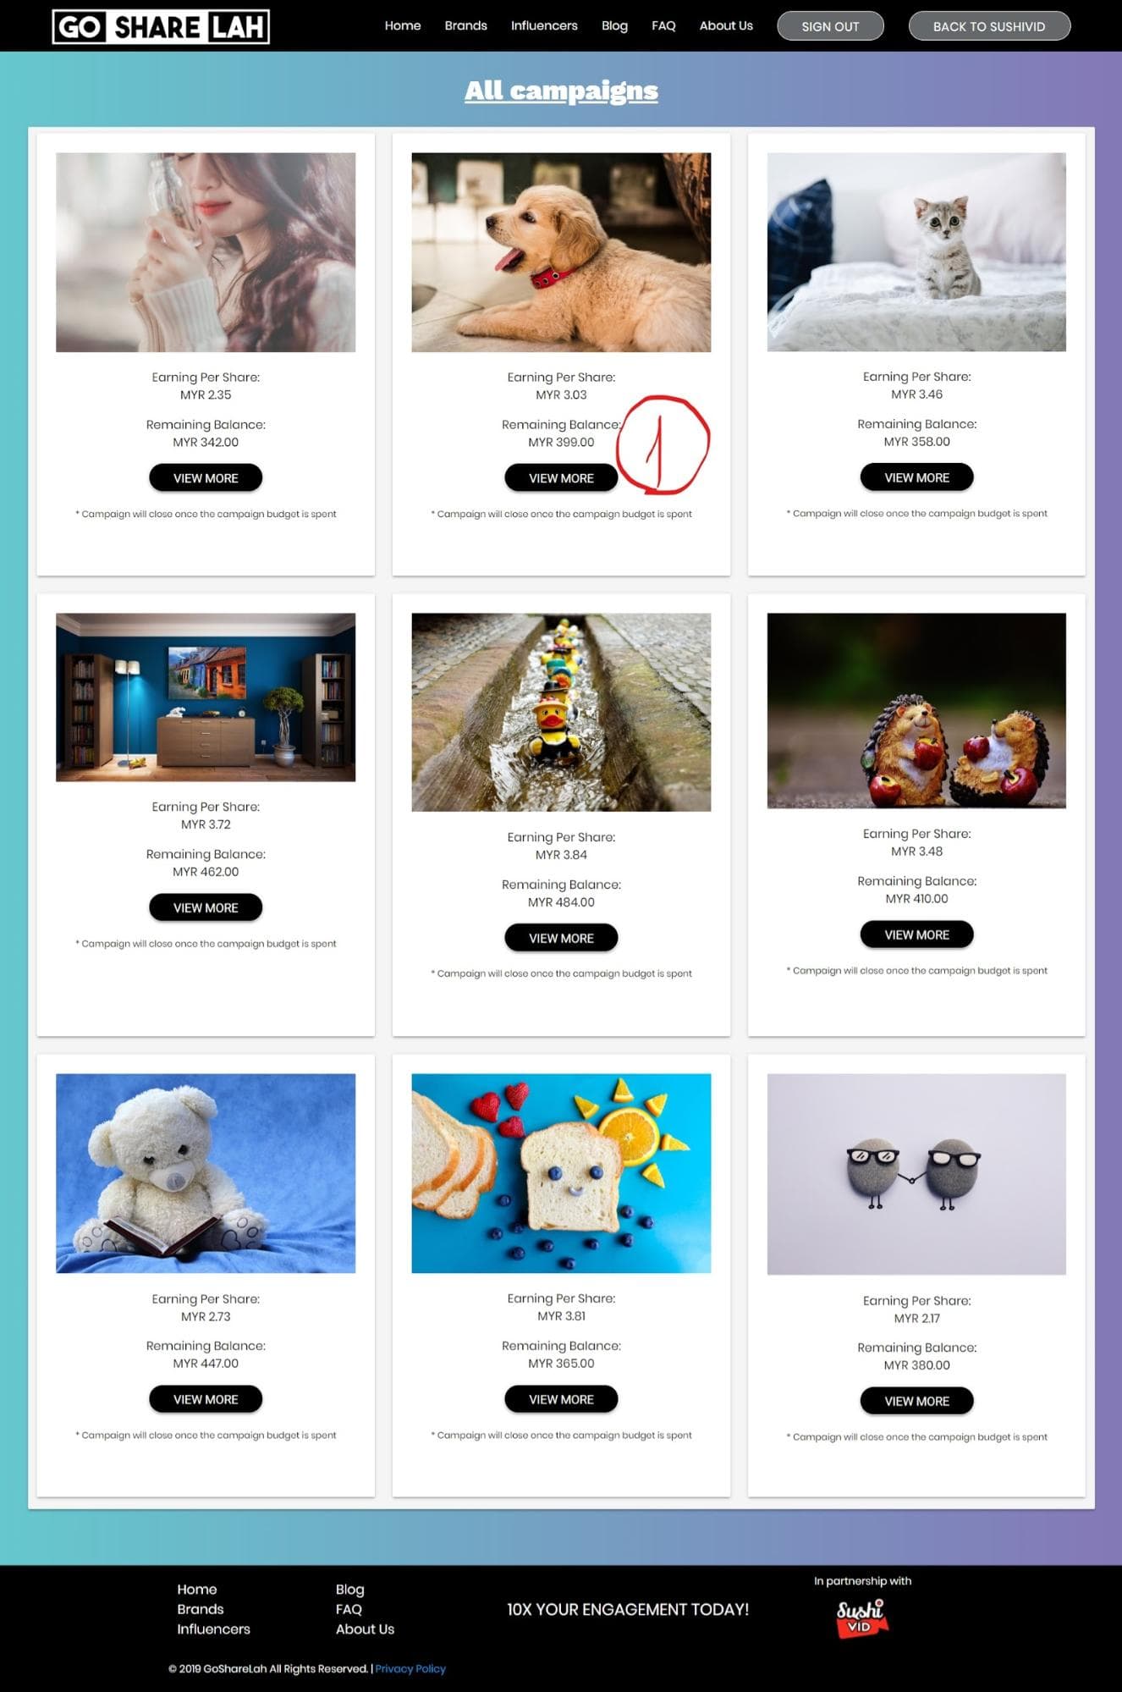
Task: Go to Influencers page from top navigation
Action: point(544,25)
